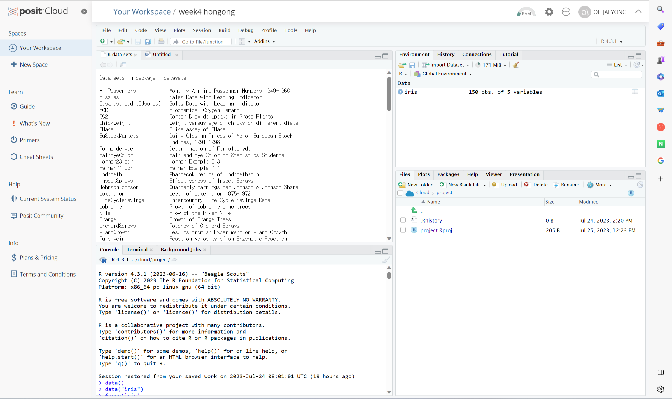Viewport: 672px width, 399px height.
Task: Click the Your Workspace breadcrumb link
Action: [142, 12]
